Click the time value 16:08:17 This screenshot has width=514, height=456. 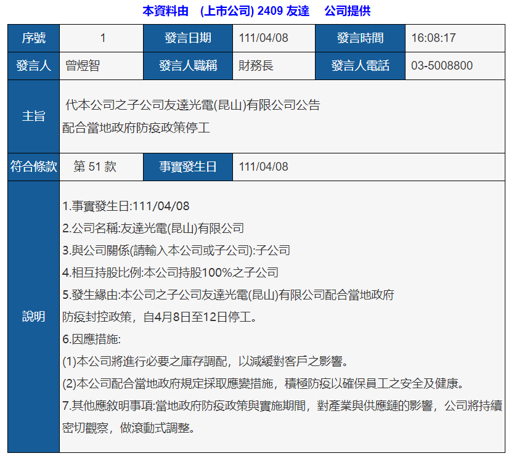[x=433, y=38]
